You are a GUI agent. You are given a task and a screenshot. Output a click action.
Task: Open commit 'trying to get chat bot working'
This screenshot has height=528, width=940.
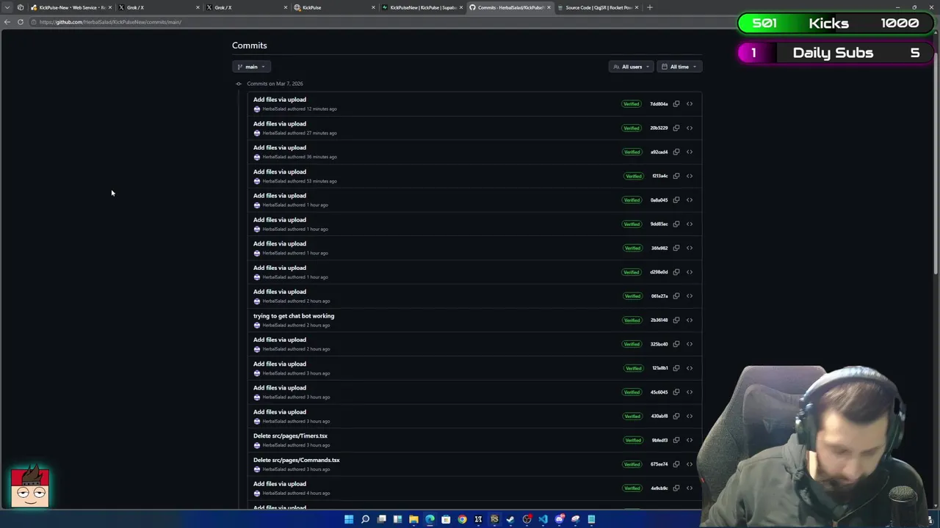coord(294,316)
